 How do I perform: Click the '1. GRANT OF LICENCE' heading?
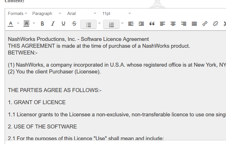click(37, 102)
